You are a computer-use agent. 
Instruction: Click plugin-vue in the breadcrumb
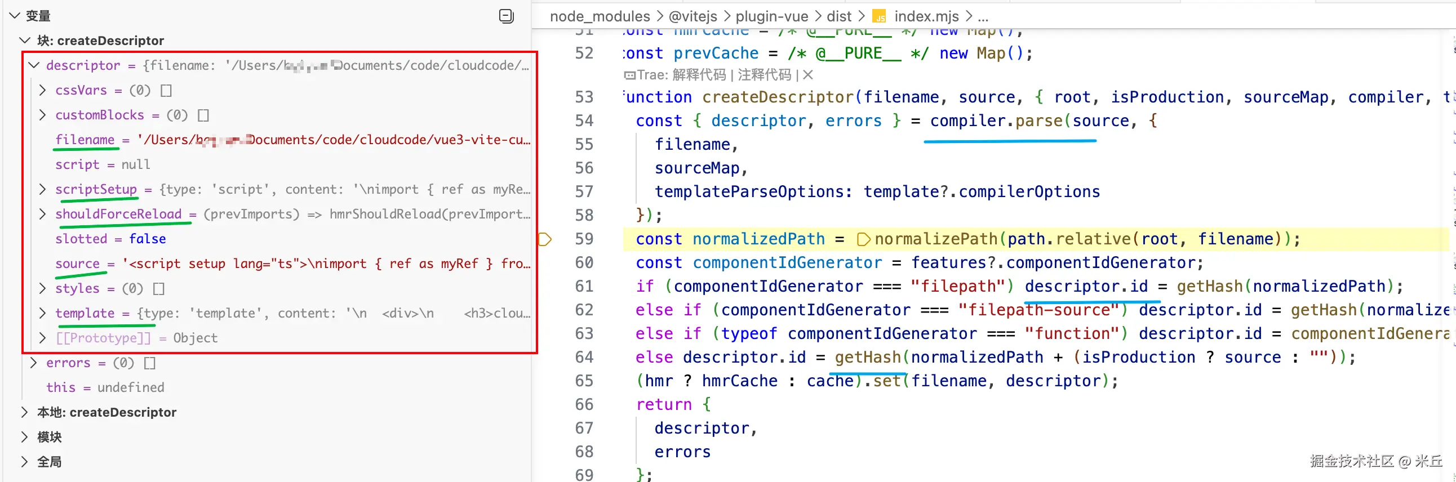pos(771,16)
